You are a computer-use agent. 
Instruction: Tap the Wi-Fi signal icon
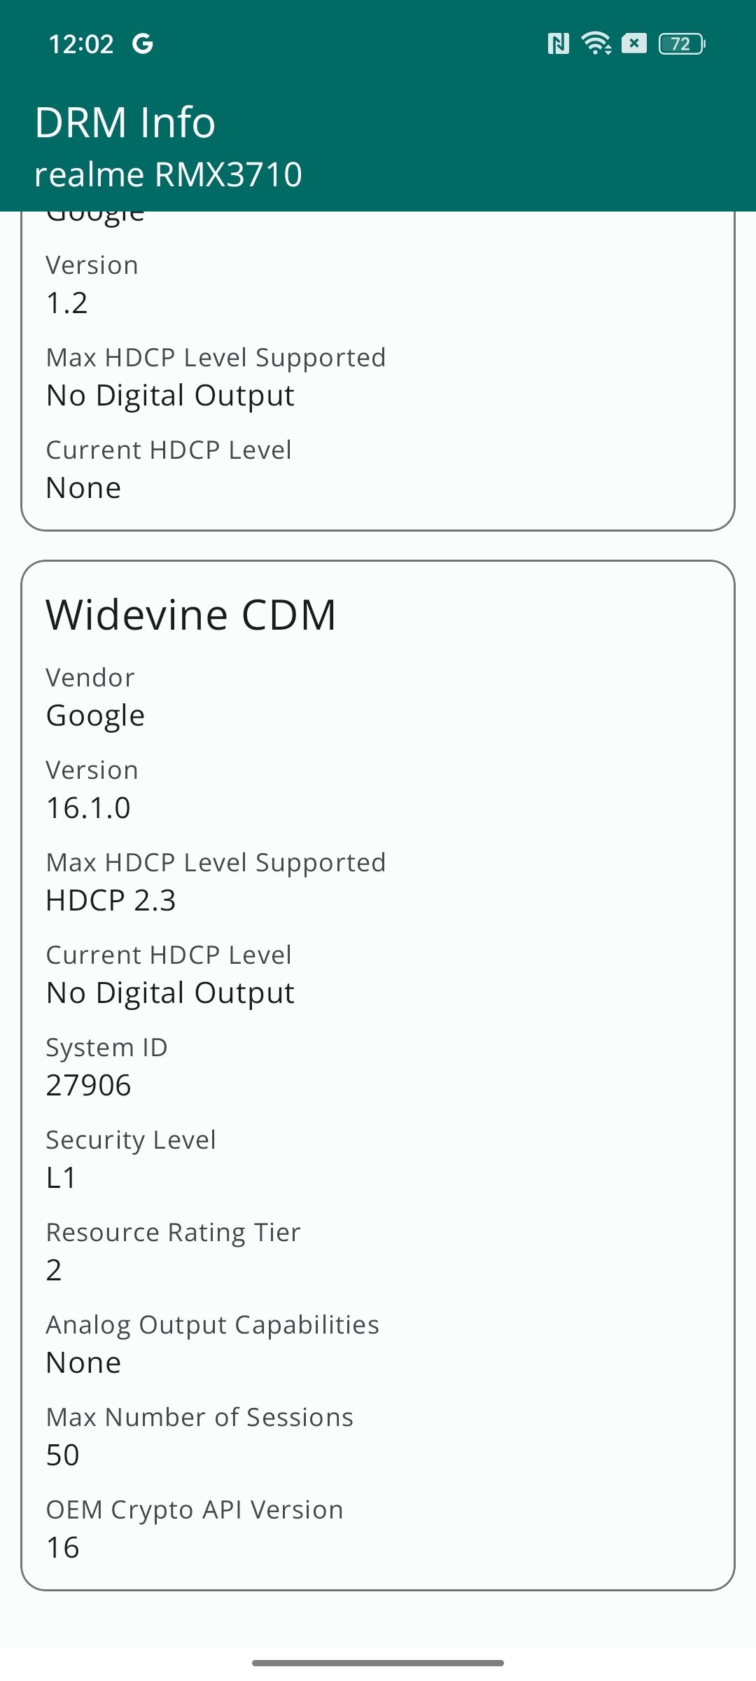click(596, 43)
